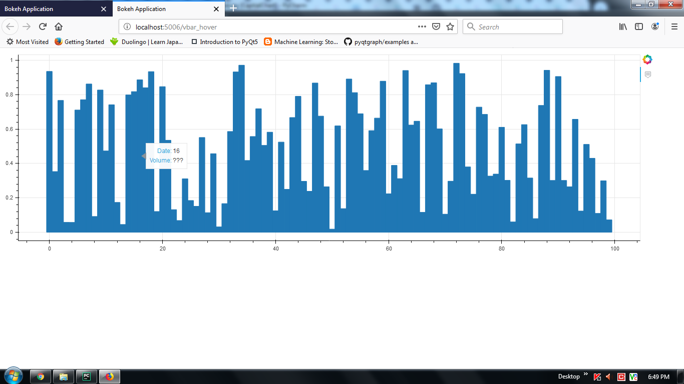Close the inactive Bokeh Application tab
The height and width of the screenshot is (384, 684).
tap(104, 9)
